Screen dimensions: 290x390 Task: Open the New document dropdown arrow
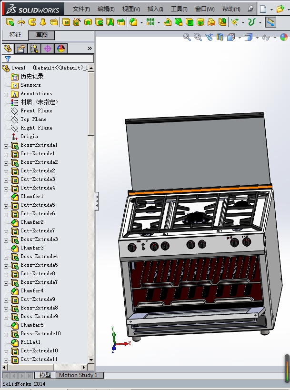pos(271,10)
